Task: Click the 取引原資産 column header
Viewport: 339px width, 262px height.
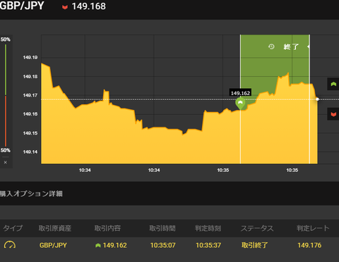Action: [55, 228]
